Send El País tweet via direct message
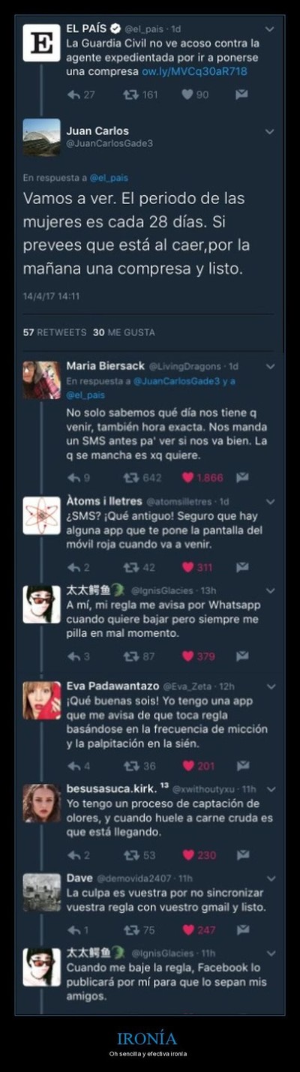Screen dimensions: 300x1072 point(241,95)
